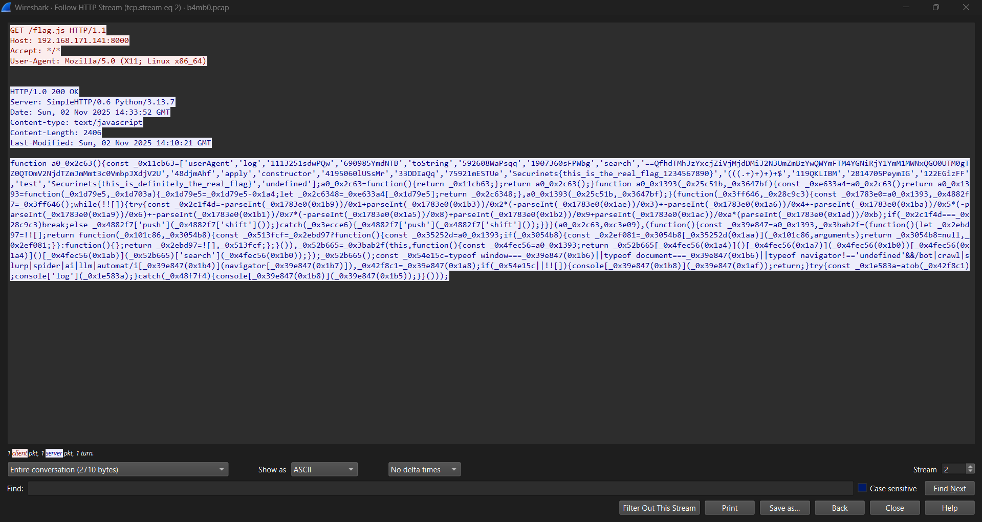Click the Content-Length: 2406 line
982x522 pixels.
pyautogui.click(x=56, y=133)
